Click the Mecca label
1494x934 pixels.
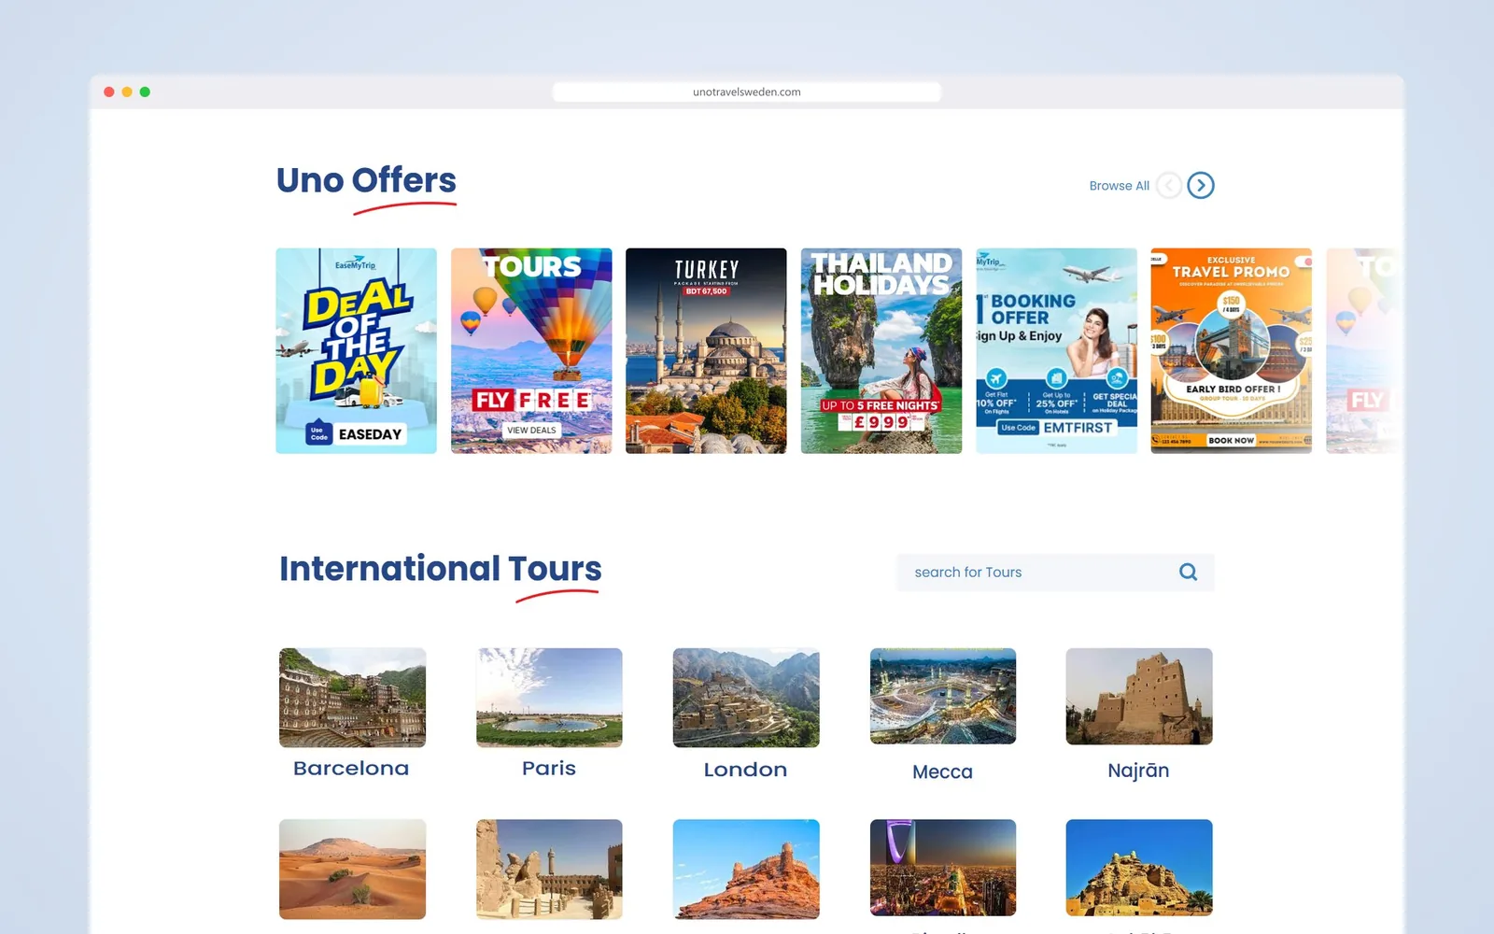click(942, 771)
